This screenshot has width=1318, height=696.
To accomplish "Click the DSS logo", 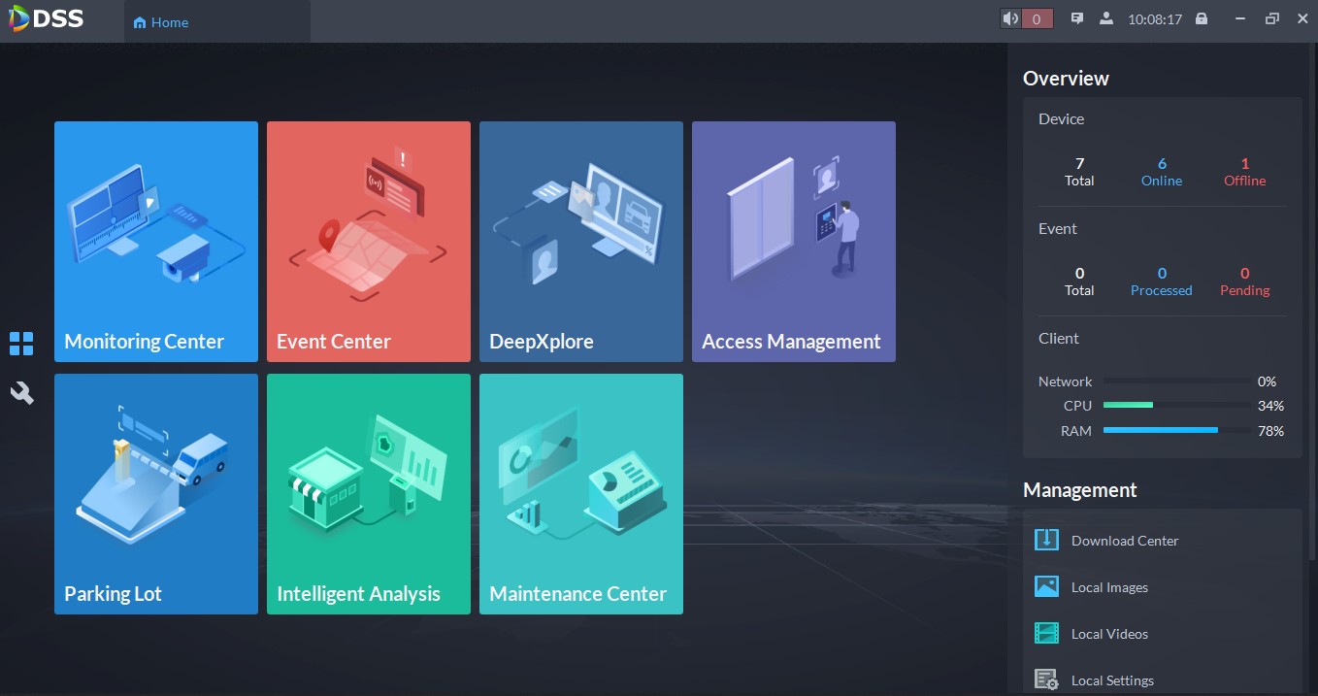I will point(47,18).
